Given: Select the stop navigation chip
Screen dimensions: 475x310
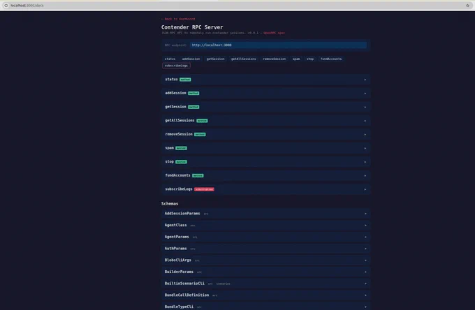Looking at the screenshot, I should point(310,59).
